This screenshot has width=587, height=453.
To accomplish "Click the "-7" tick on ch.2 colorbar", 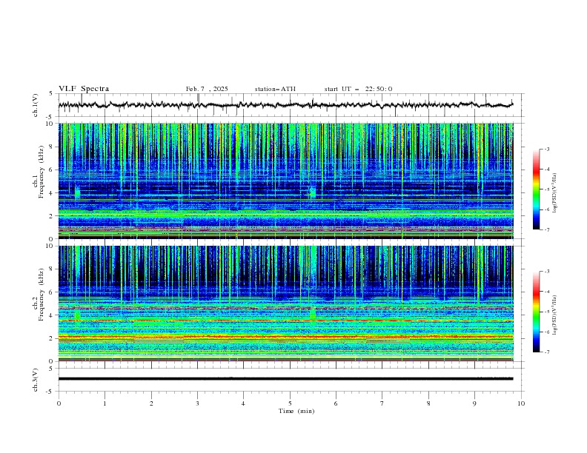I will [547, 352].
